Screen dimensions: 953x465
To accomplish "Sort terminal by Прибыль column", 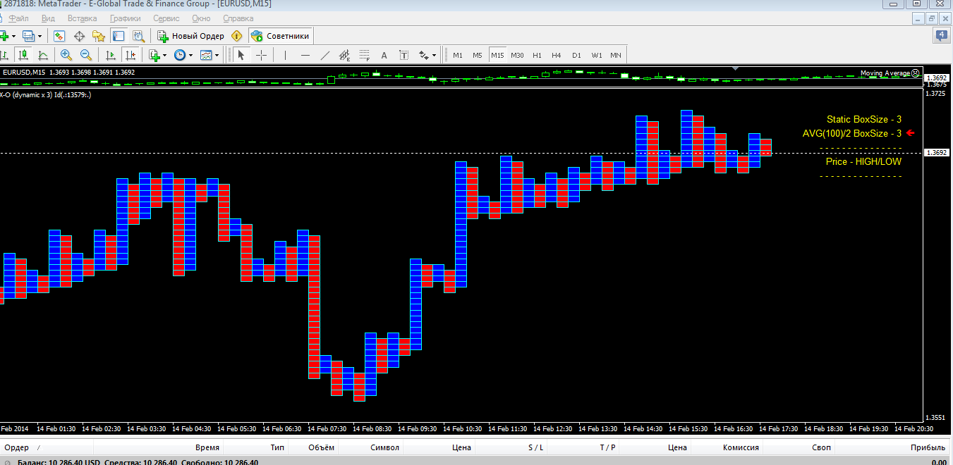I will [928, 447].
